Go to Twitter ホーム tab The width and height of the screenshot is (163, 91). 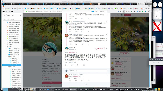(44, 15)
